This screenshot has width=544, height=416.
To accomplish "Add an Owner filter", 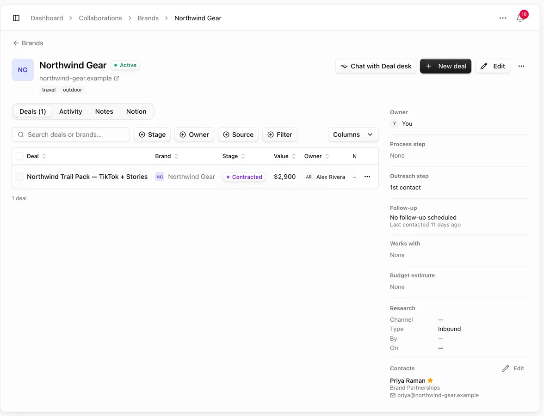I will pos(194,135).
